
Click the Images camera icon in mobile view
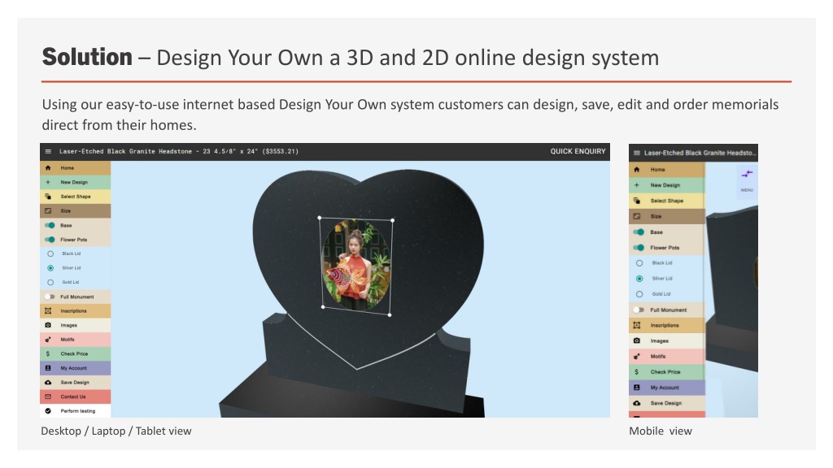(x=636, y=340)
